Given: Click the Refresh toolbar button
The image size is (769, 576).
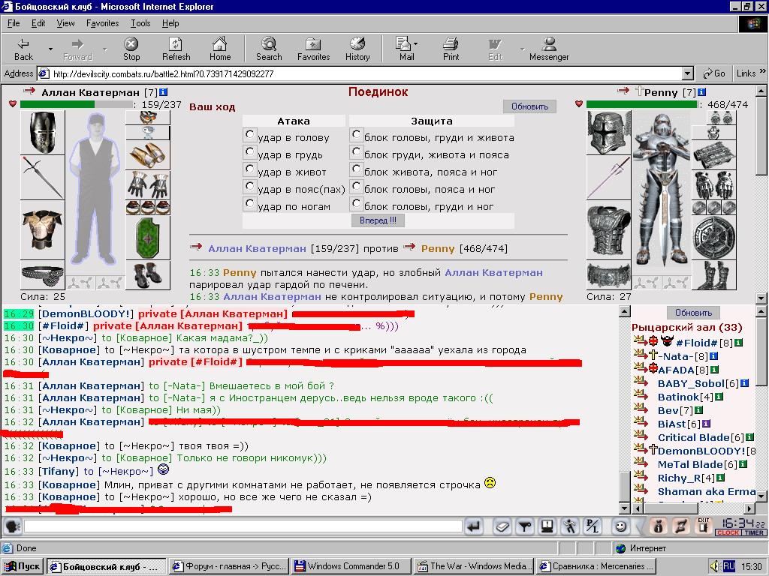Looking at the screenshot, I should point(176,49).
